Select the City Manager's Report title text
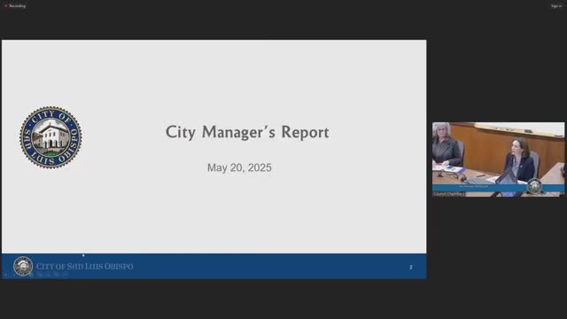Screen dimensions: 567x319 point(247,132)
